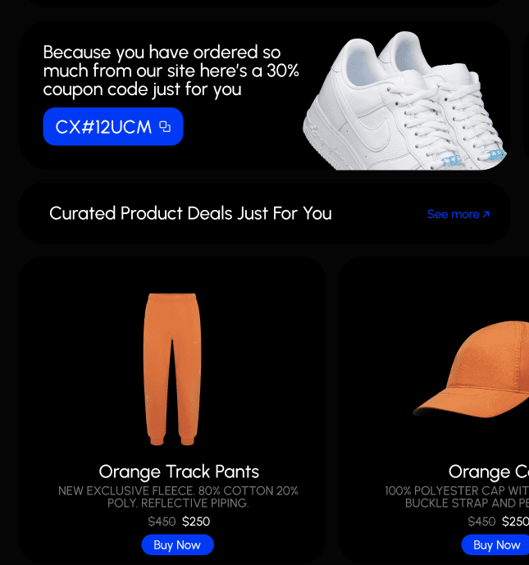Open the orange cap product image
The width and height of the screenshot is (529, 565).
(x=472, y=369)
